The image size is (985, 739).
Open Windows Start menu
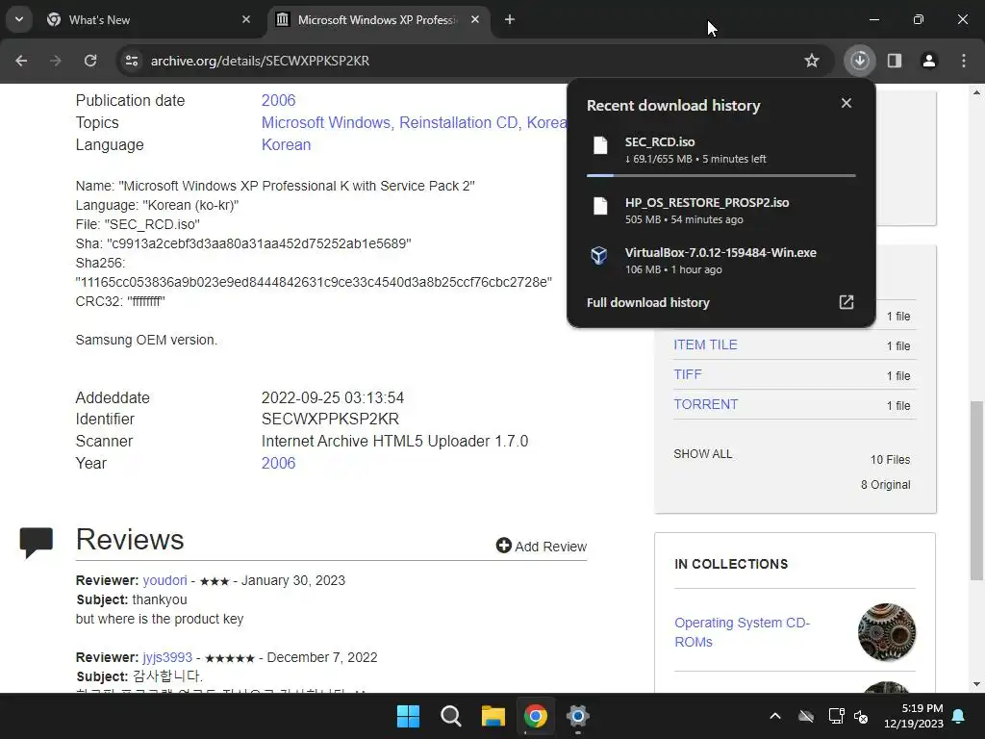[x=408, y=716]
